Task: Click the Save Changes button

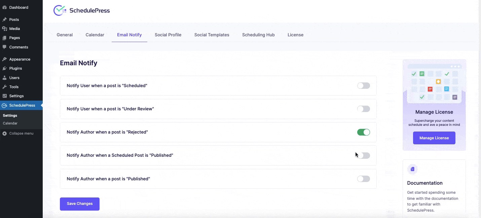Action: [80, 204]
